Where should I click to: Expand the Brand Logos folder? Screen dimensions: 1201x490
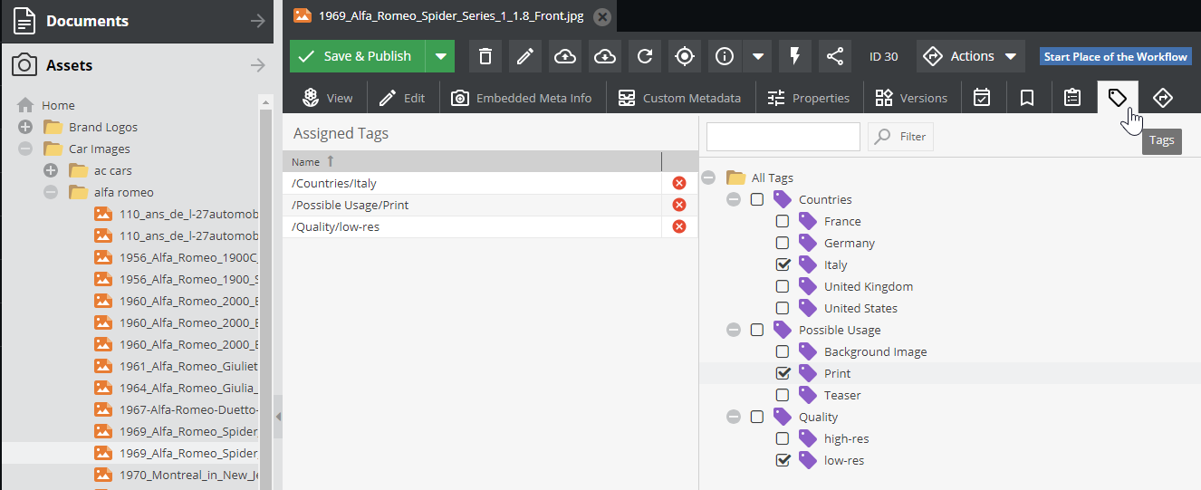click(x=25, y=127)
